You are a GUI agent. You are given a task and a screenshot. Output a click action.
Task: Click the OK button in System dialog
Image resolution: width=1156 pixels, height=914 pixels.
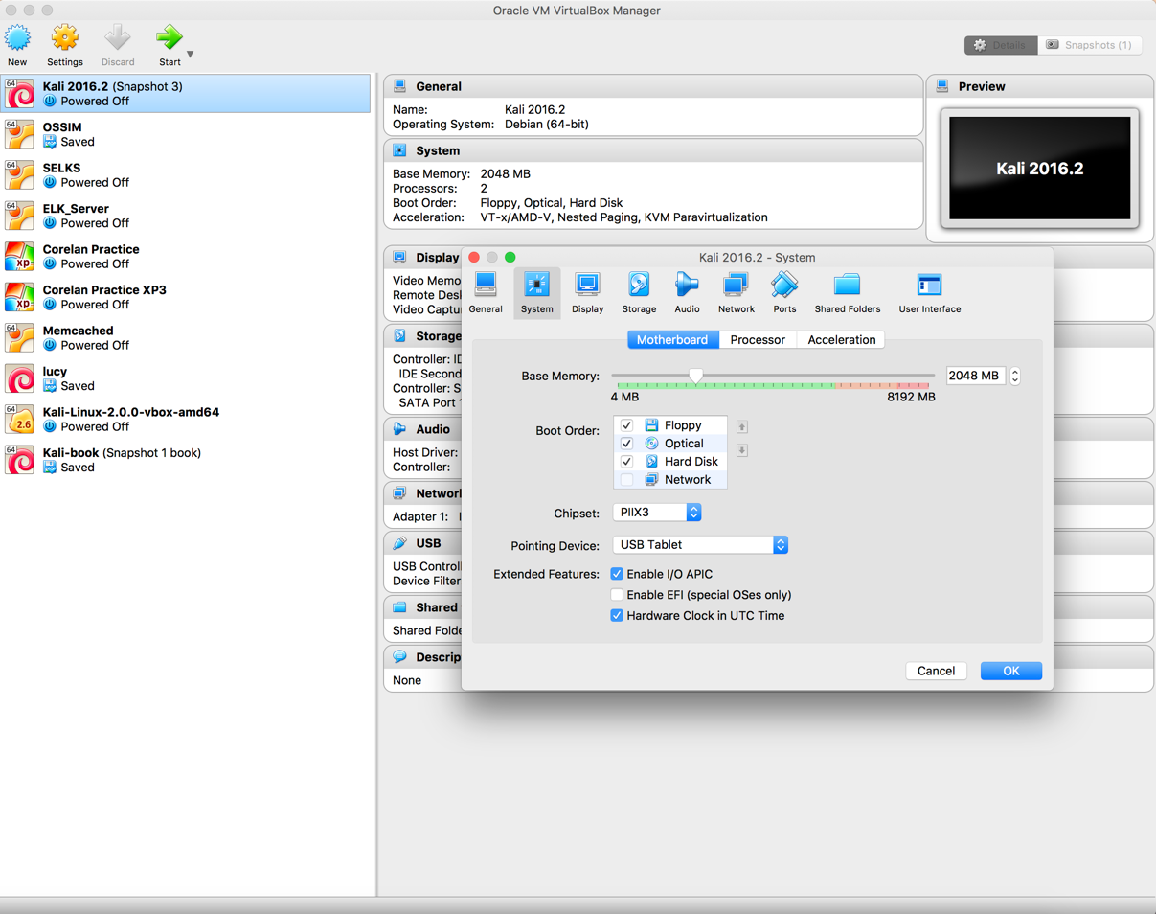point(1011,671)
